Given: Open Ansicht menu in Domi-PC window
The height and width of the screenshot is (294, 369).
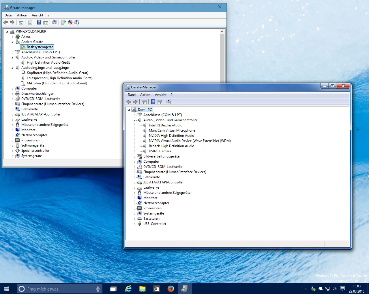Looking at the screenshot, I should tap(161, 95).
